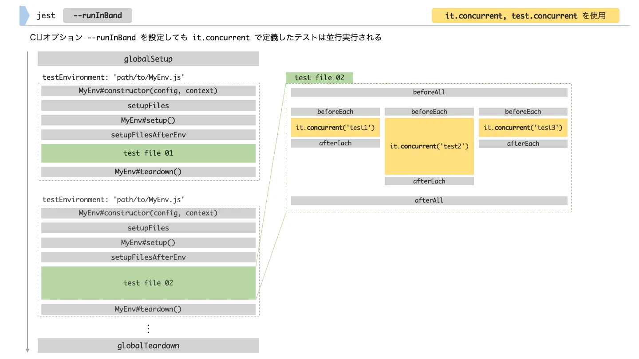639x359 pixels.
Task: Select the beforeAll bar
Action: pyautogui.click(x=429, y=92)
